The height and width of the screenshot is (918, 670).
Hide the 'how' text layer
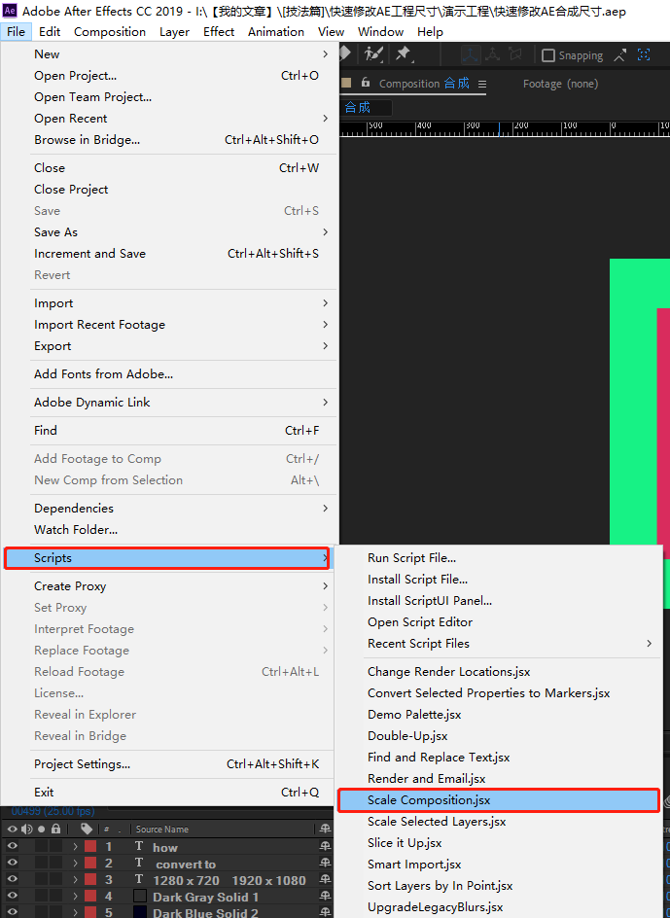13,847
